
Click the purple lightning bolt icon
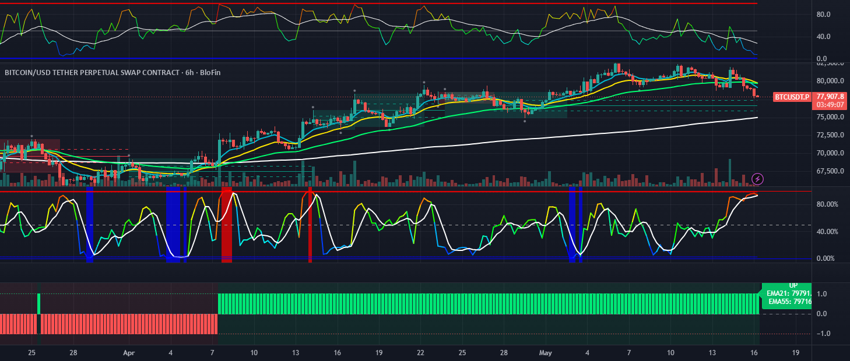[x=757, y=179]
